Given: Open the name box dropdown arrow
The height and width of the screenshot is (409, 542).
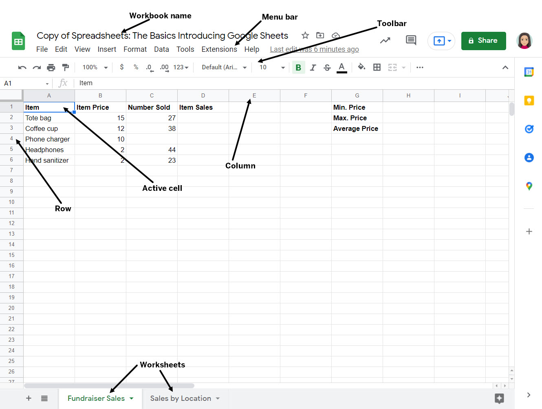Looking at the screenshot, I should pos(47,84).
